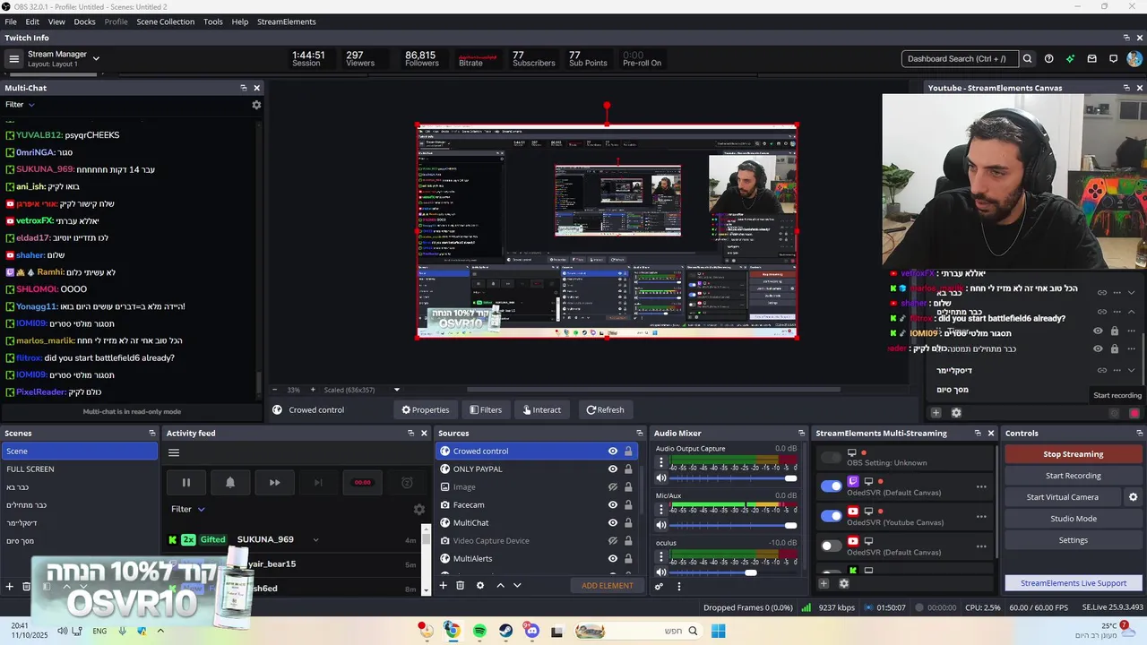Open options for OdedSVR Youtube Canvas stream
The image size is (1147, 645).
981,517
